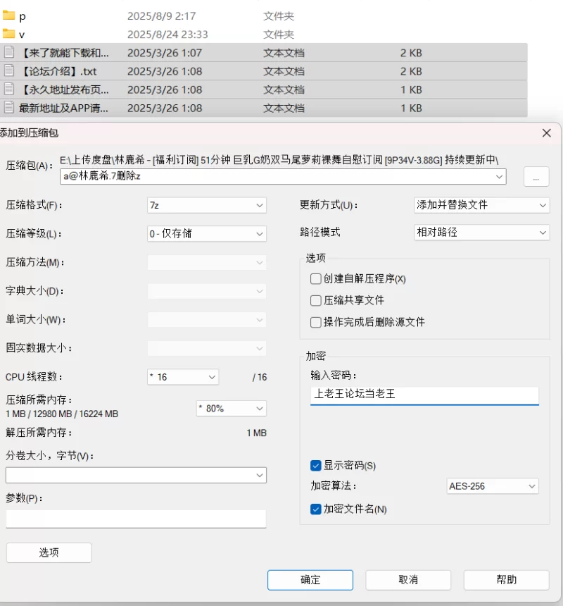563x606 pixels.
Task: Select the file 【永久地址发布页...
Action: tap(264, 89)
